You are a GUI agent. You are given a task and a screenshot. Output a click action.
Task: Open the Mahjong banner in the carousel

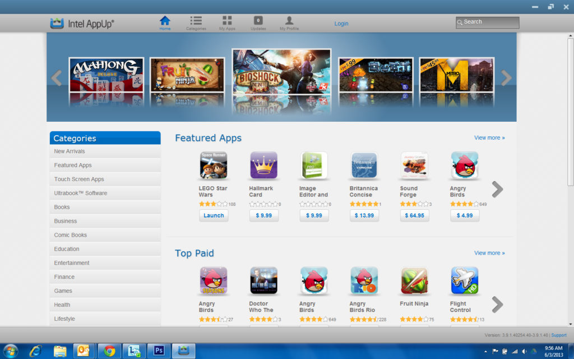[x=107, y=75]
